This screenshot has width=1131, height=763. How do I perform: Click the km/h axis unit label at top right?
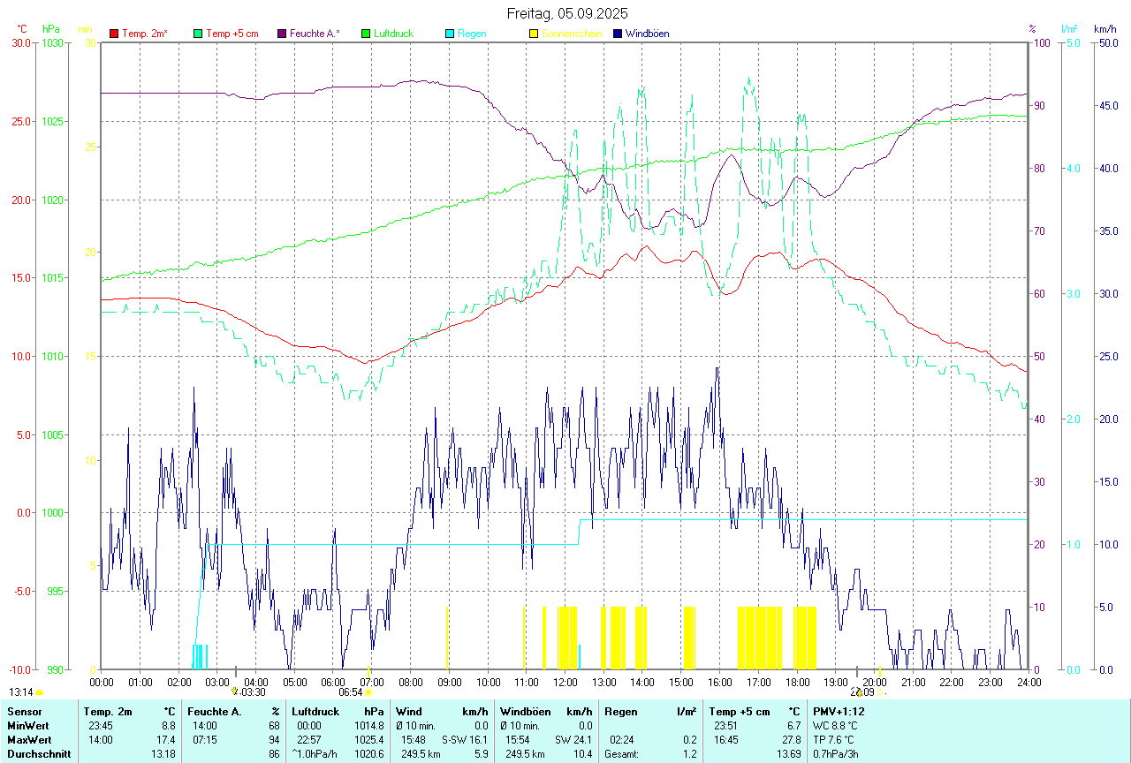1105,29
